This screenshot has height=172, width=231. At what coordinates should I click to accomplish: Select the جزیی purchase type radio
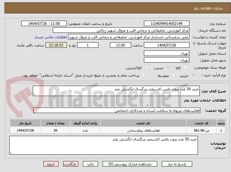(193, 75)
